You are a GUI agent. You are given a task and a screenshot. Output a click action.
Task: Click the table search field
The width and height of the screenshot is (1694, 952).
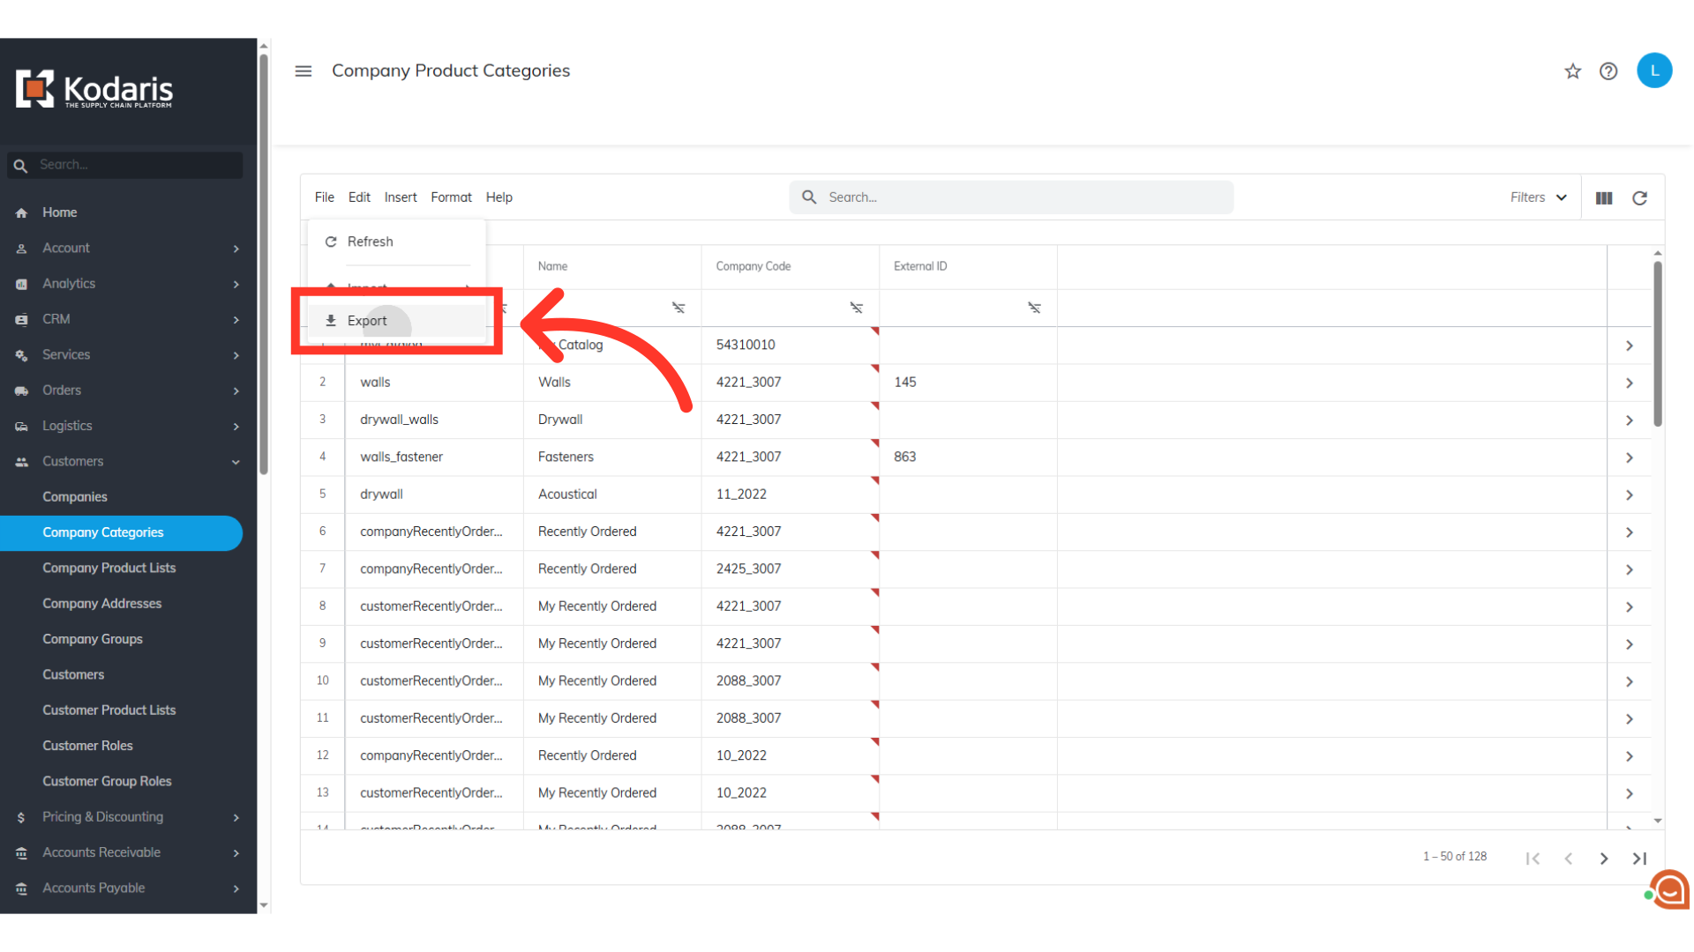pos(1023,197)
